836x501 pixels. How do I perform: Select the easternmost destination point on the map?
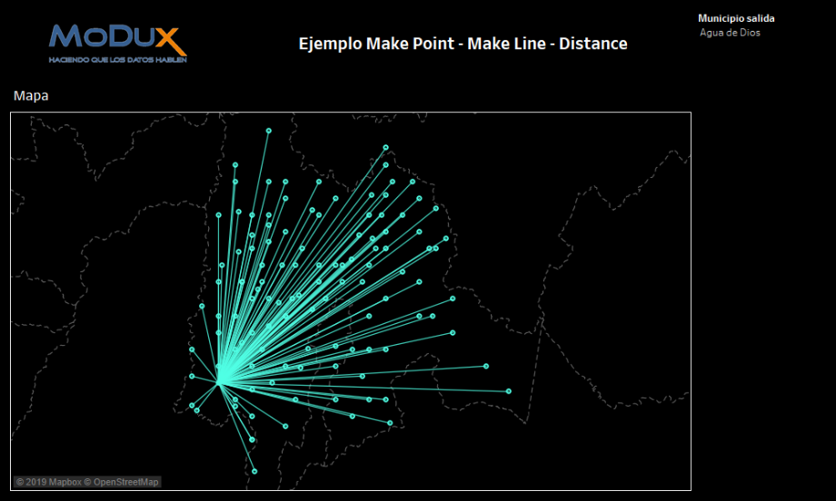[x=509, y=391]
